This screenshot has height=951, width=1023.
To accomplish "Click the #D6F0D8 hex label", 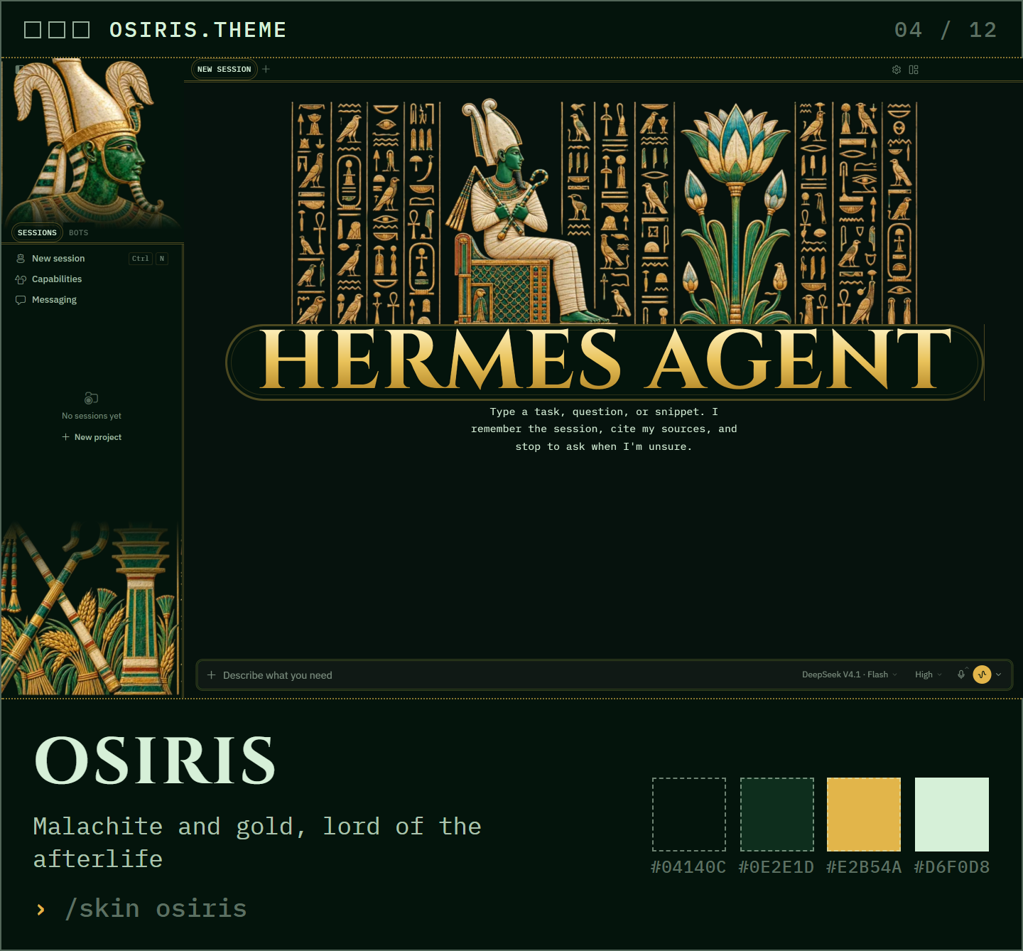I will pyautogui.click(x=952, y=867).
